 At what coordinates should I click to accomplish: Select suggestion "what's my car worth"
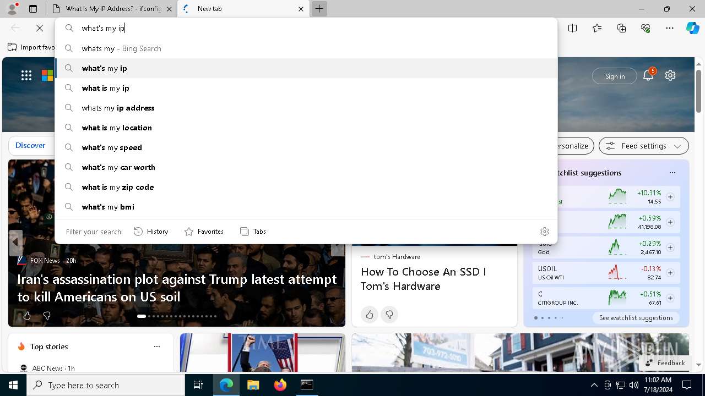(x=306, y=167)
